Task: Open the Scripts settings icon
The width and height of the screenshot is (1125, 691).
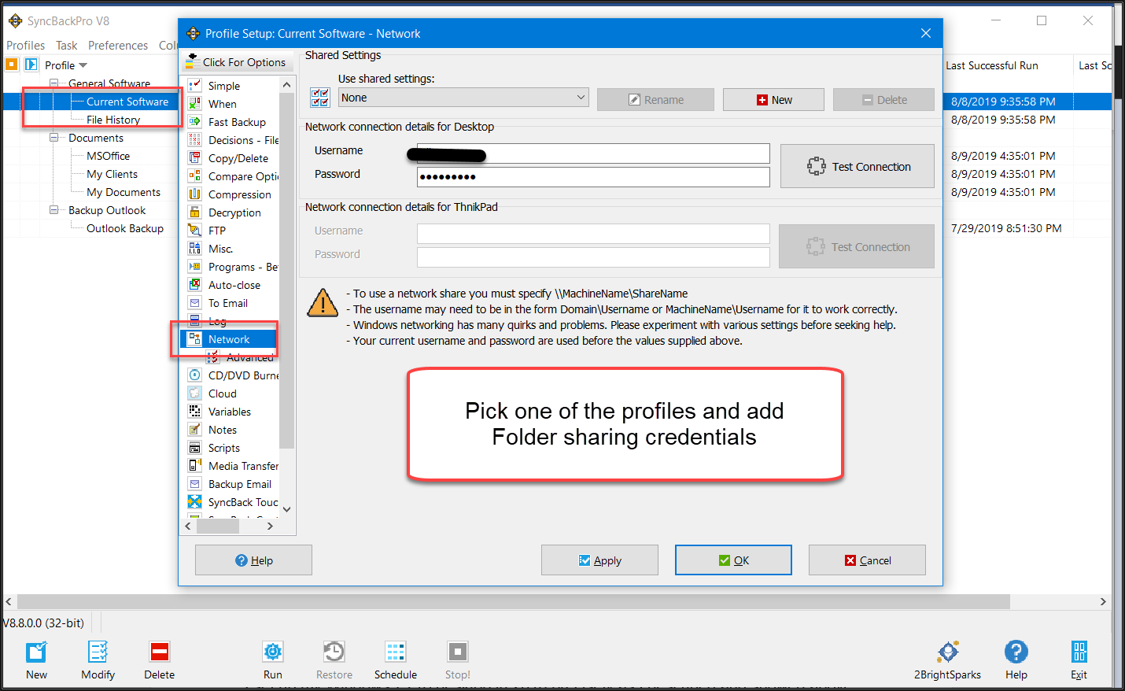Action: (x=194, y=447)
